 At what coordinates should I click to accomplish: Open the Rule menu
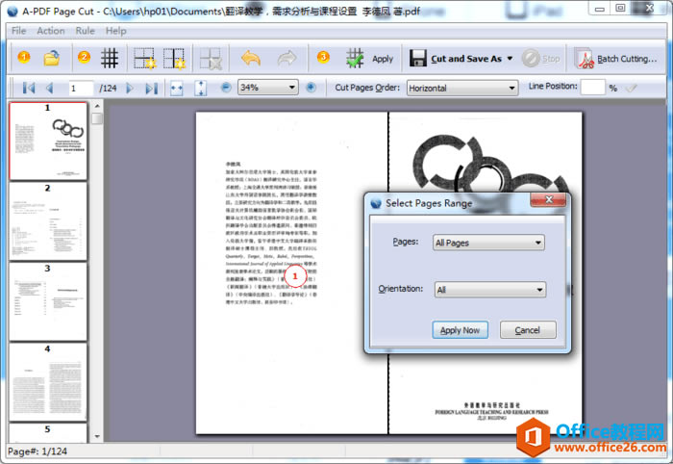tap(85, 31)
